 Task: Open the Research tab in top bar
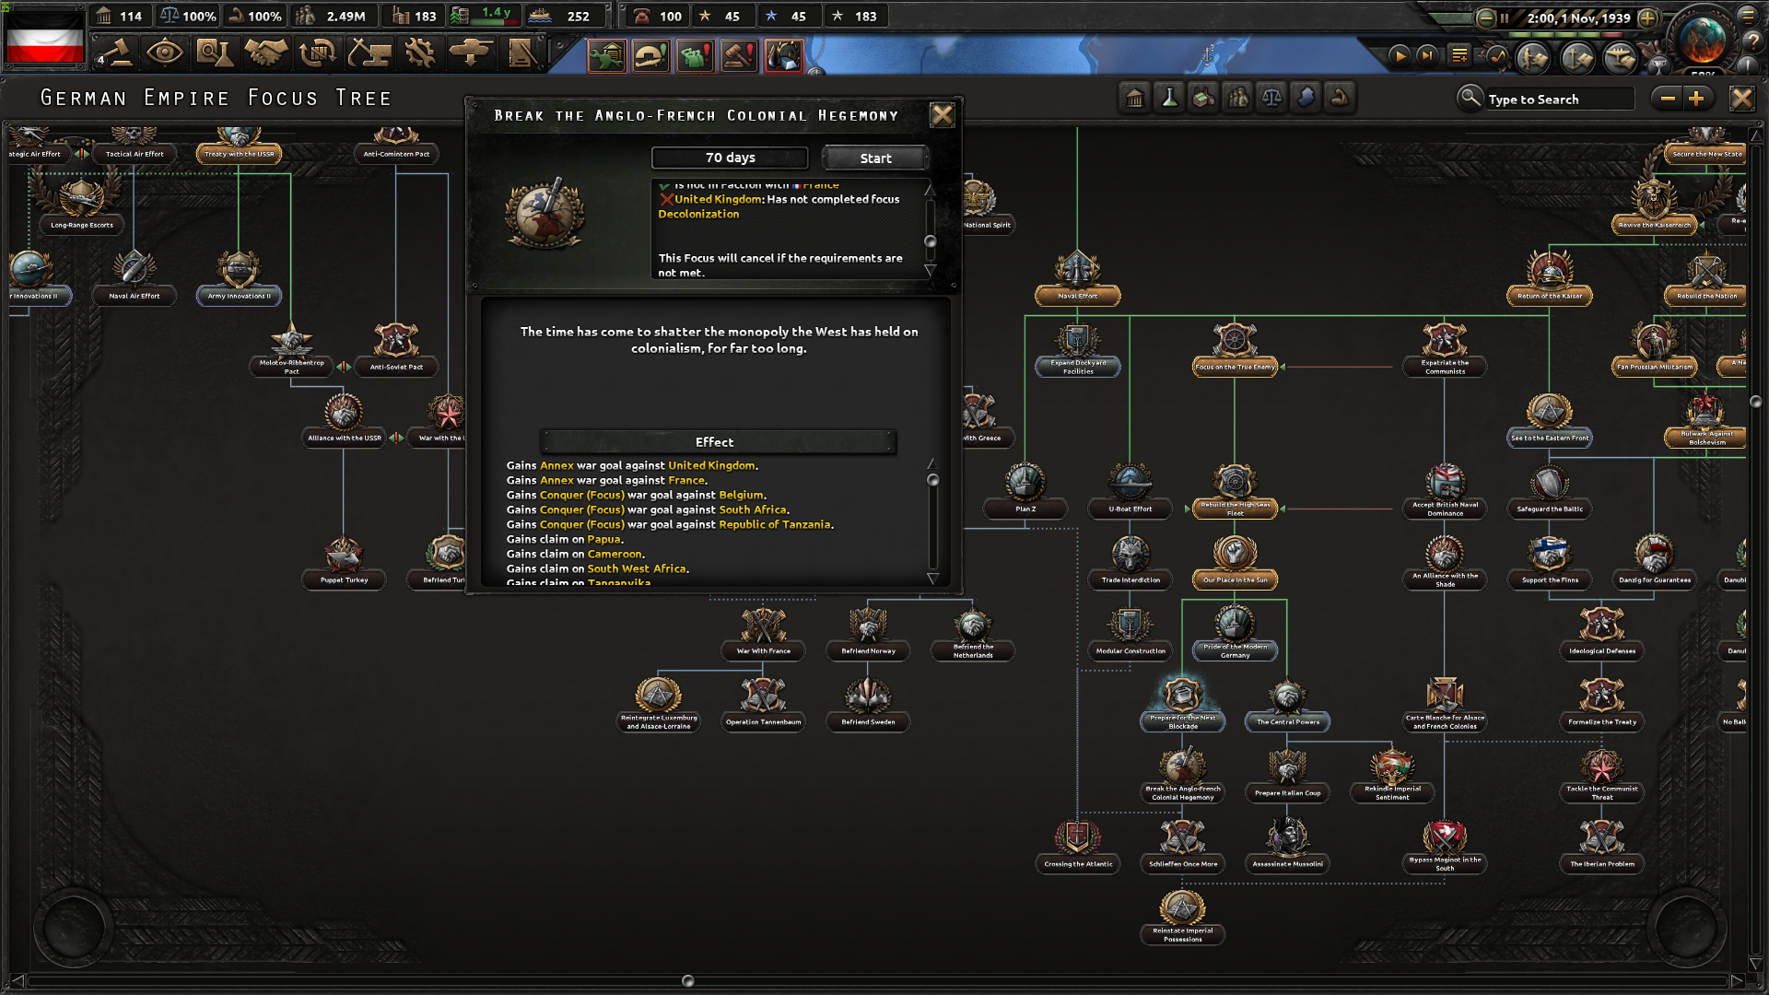(x=215, y=53)
